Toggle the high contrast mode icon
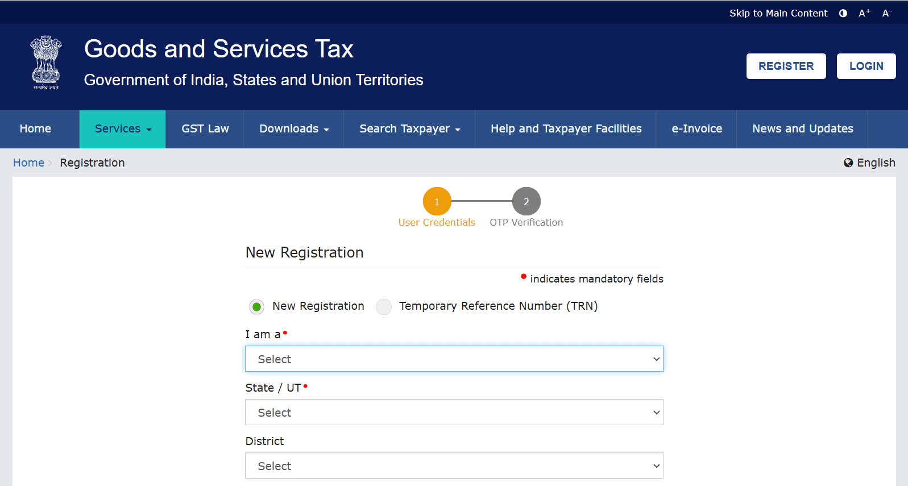 (842, 13)
